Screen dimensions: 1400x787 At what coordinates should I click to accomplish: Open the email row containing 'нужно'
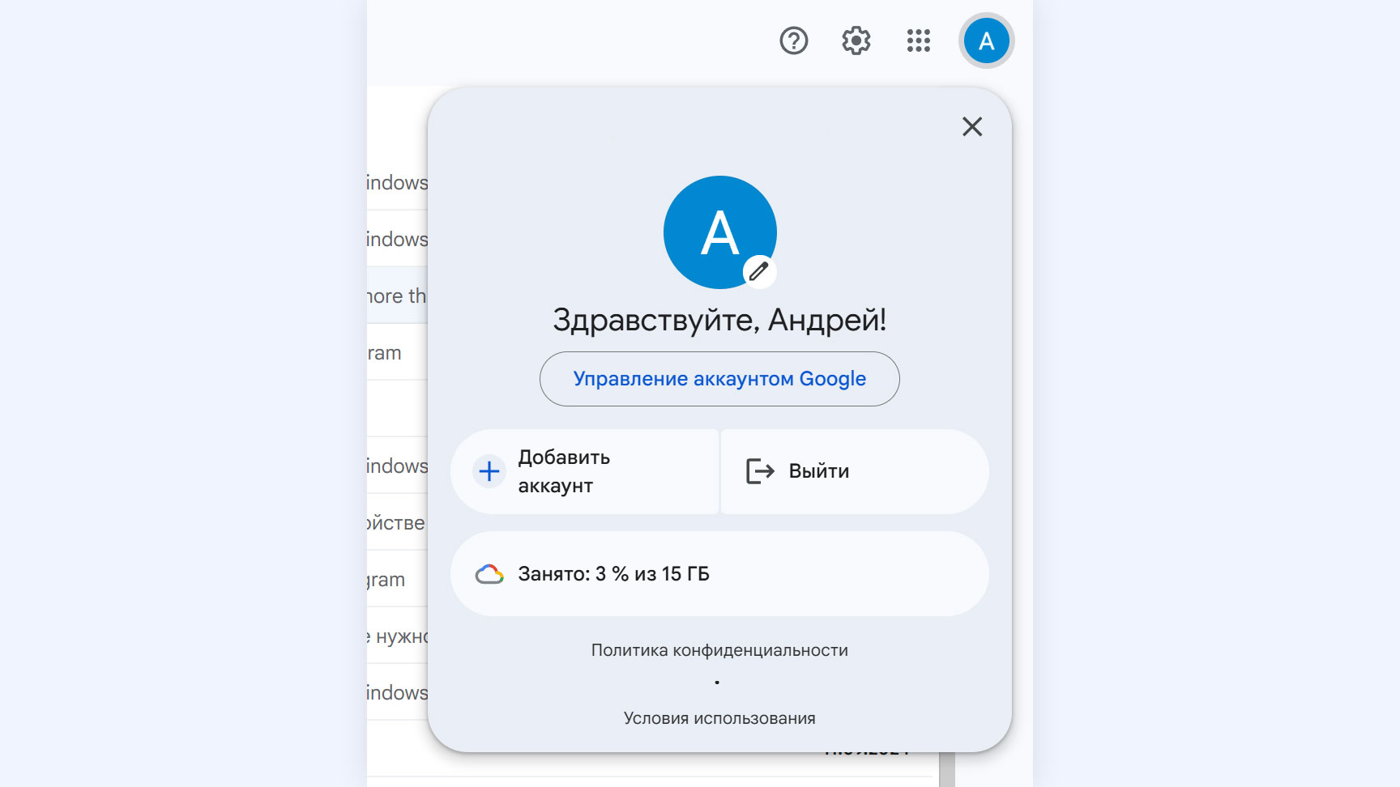pos(397,636)
